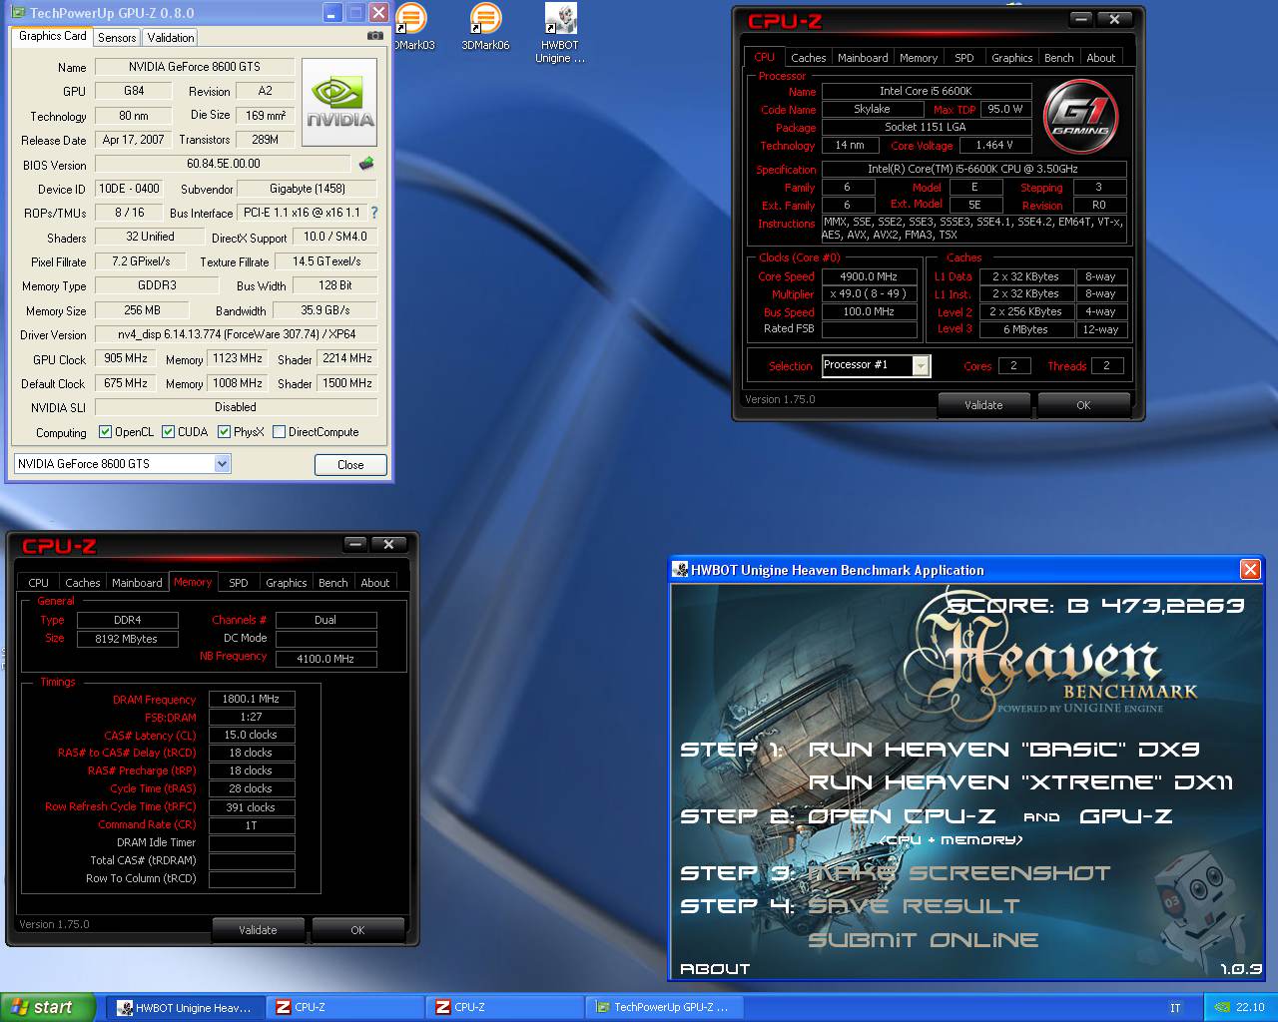Switch to the Sensors tab in GPU-Z
Image resolution: width=1278 pixels, height=1022 pixels.
point(117,37)
